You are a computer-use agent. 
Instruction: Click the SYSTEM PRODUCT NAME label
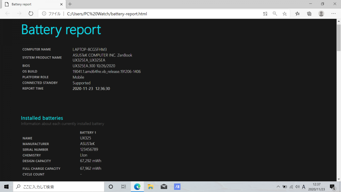pos(42,58)
